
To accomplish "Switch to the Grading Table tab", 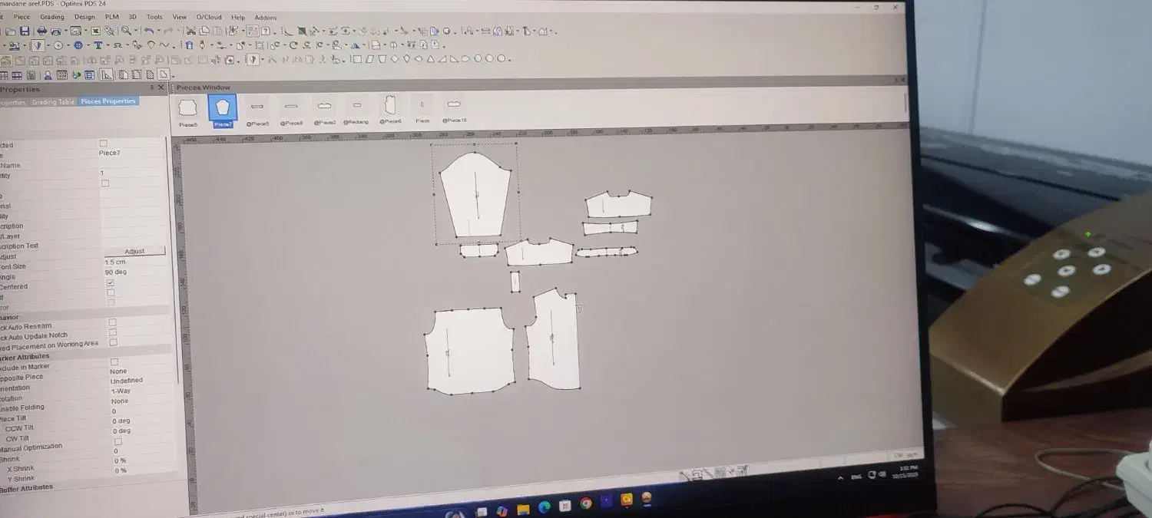I will (x=54, y=102).
